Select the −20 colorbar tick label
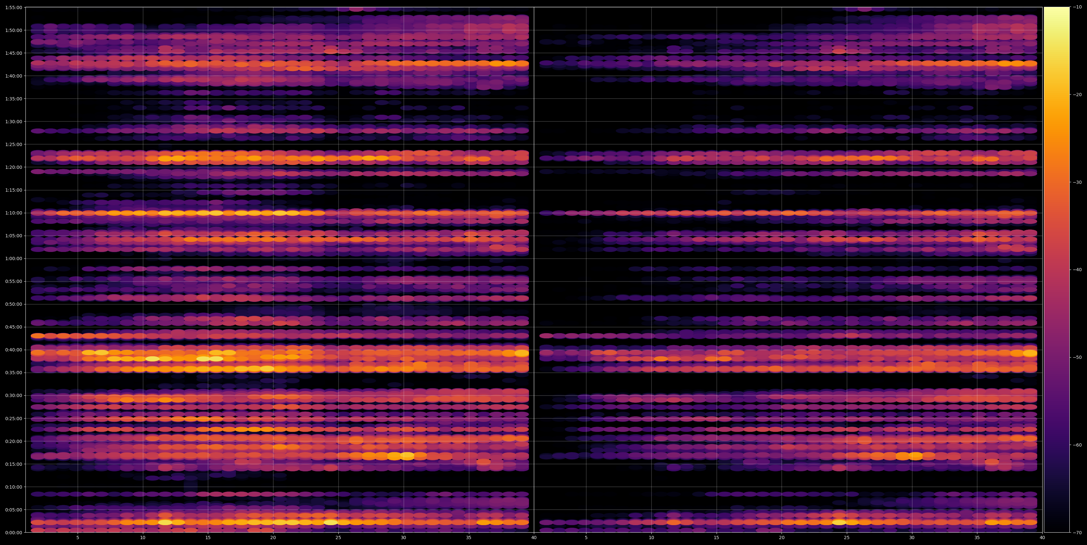Image resolution: width=1087 pixels, height=545 pixels. click(x=1077, y=95)
